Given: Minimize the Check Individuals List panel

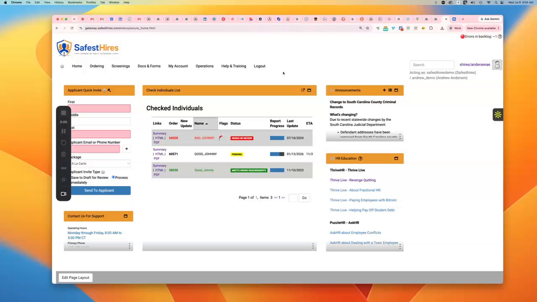Looking at the screenshot, I should (309, 90).
